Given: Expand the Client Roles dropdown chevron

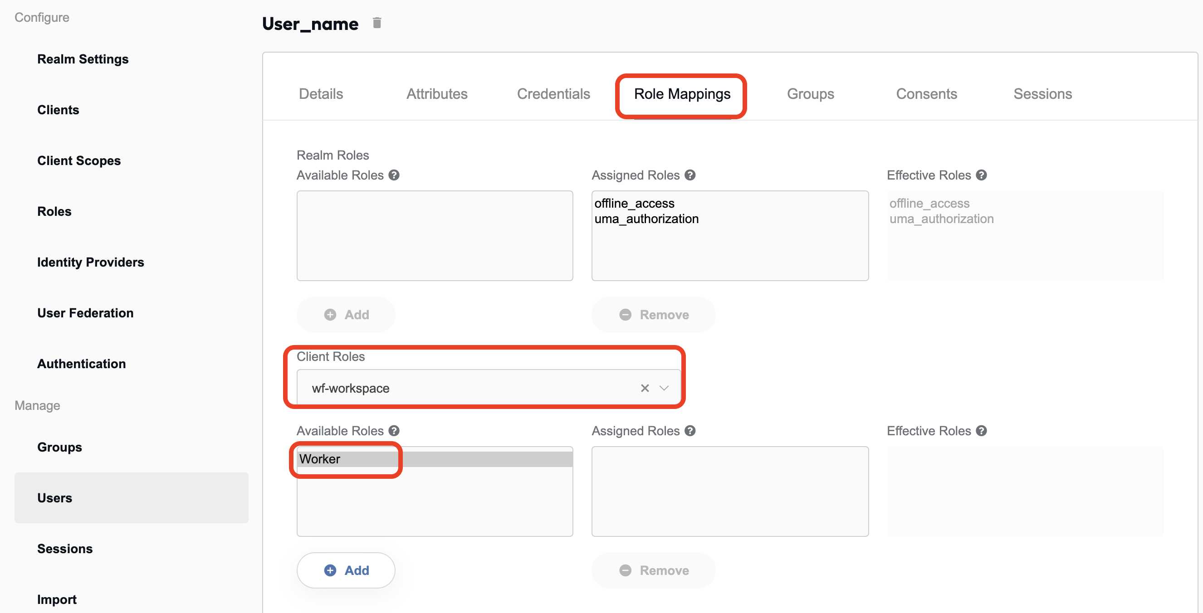Looking at the screenshot, I should pos(664,388).
